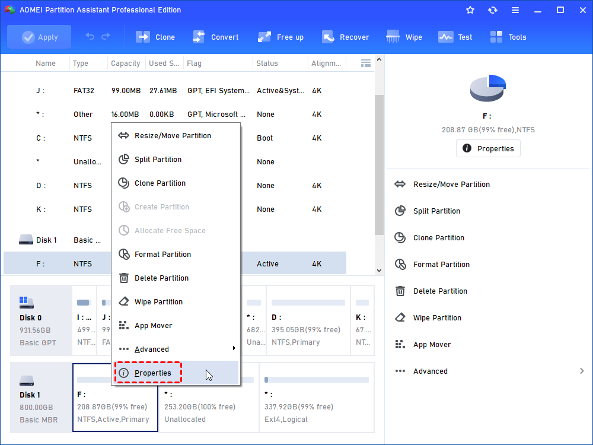593x445 pixels.
Task: Click Split Partition in right panel
Action: tap(436, 211)
